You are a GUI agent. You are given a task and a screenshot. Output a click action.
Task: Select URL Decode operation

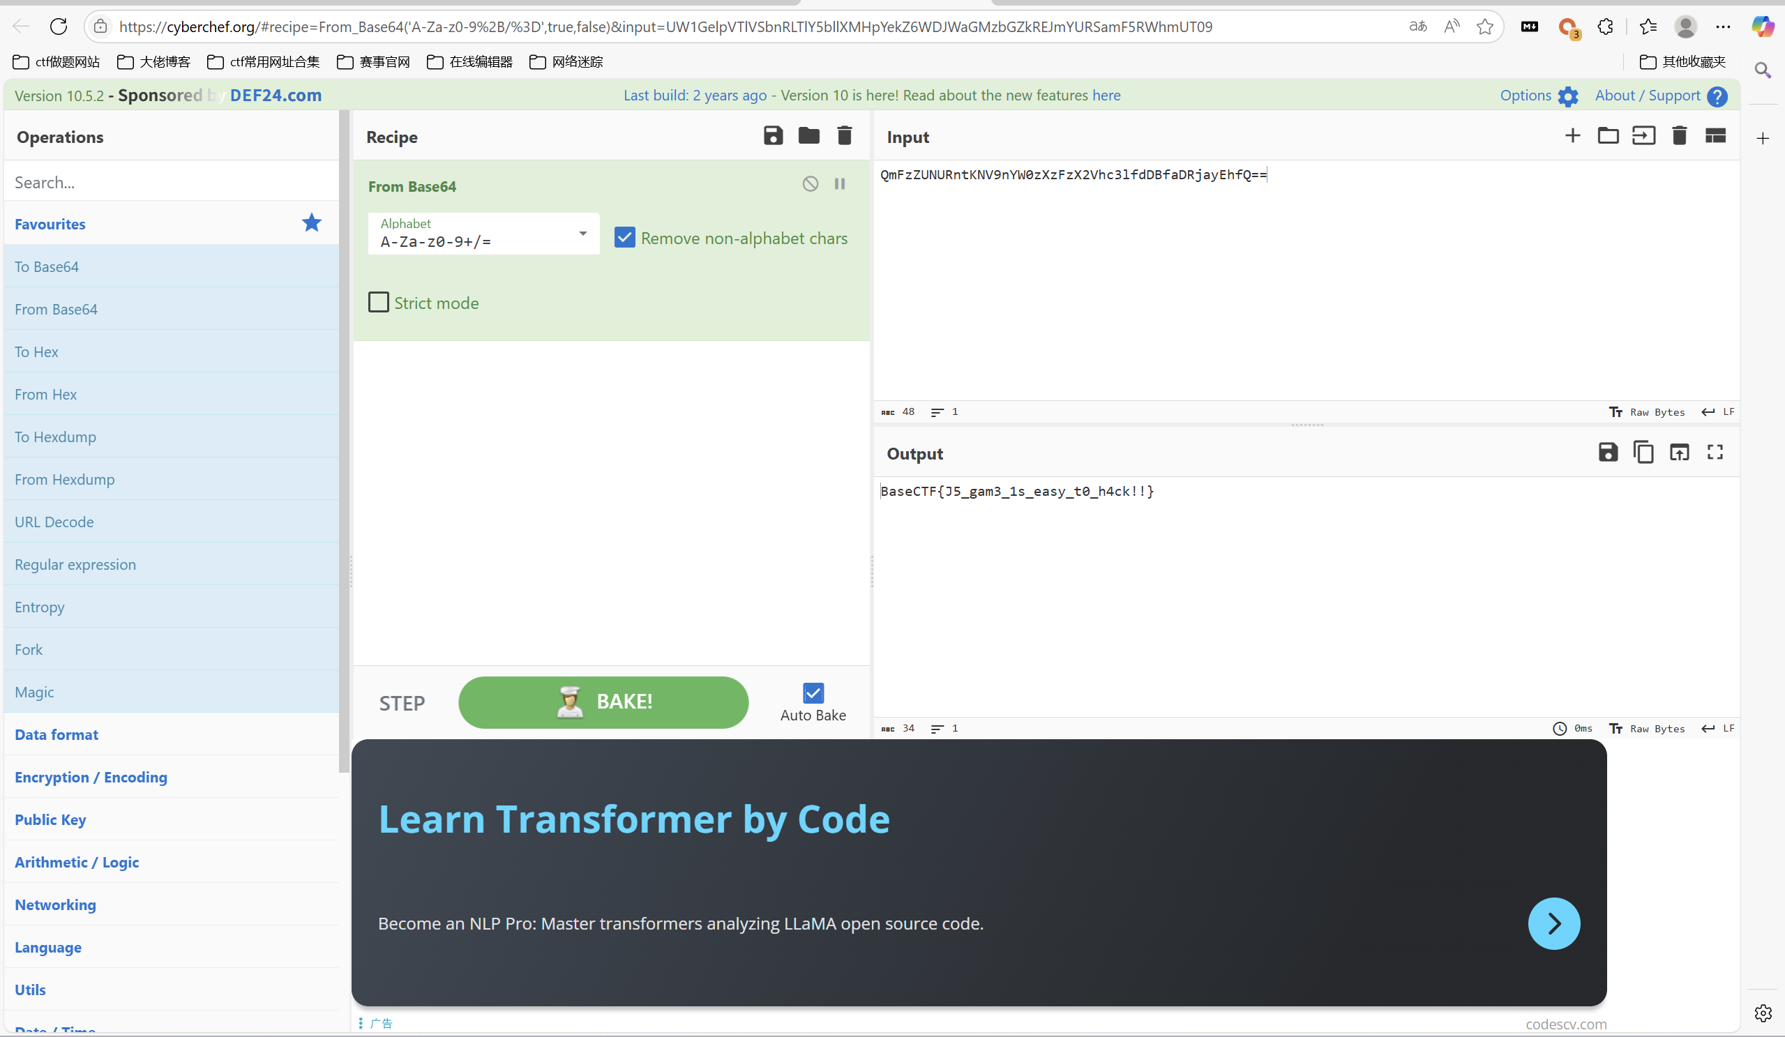click(172, 522)
